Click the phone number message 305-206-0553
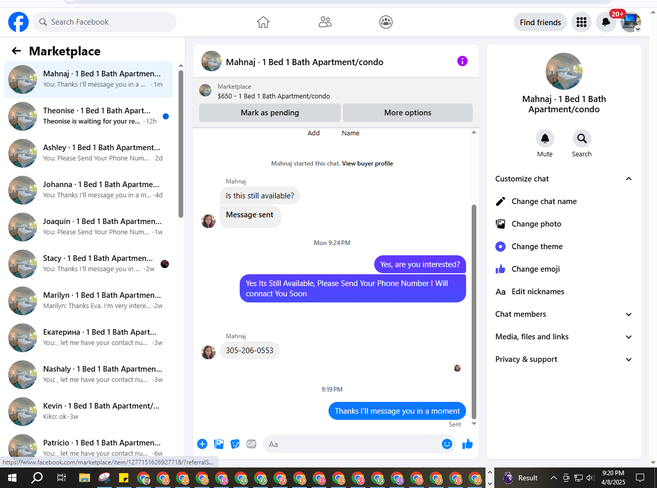 click(x=249, y=351)
